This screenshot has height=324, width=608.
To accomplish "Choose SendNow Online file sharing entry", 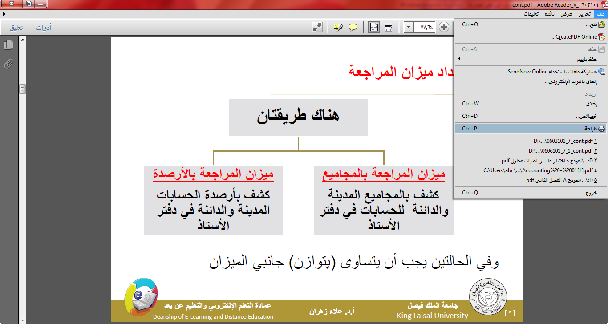I will pyautogui.click(x=530, y=72).
